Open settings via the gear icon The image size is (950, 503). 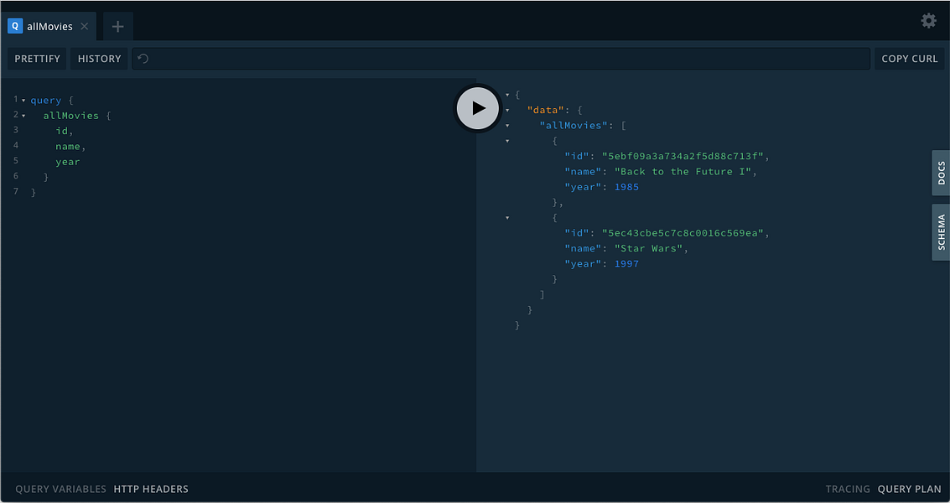pyautogui.click(x=928, y=21)
